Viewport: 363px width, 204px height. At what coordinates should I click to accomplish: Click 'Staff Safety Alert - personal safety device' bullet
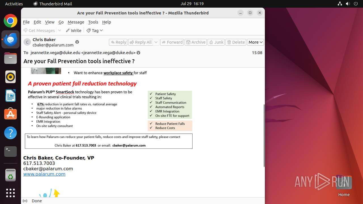point(66,113)
